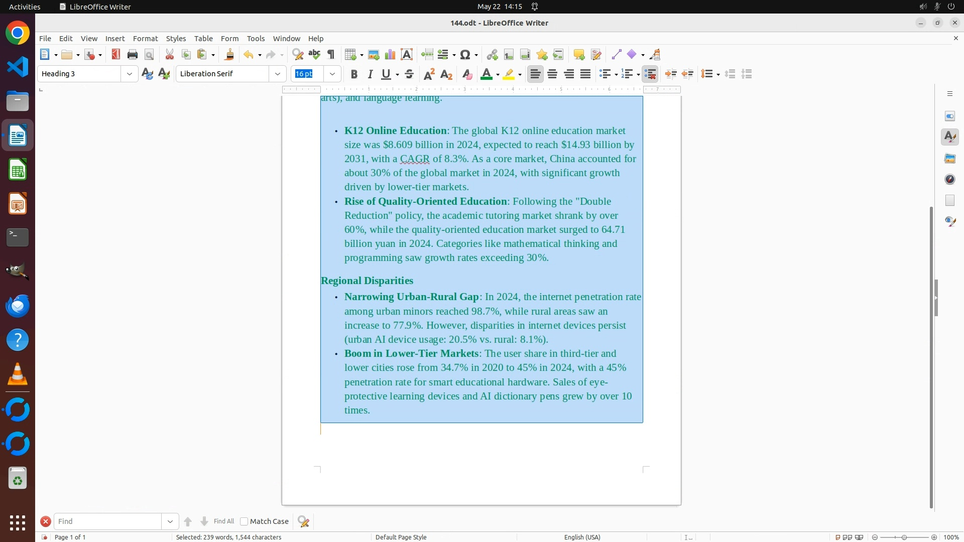Enable the Match Case checkbox
The height and width of the screenshot is (542, 964).
click(244, 521)
